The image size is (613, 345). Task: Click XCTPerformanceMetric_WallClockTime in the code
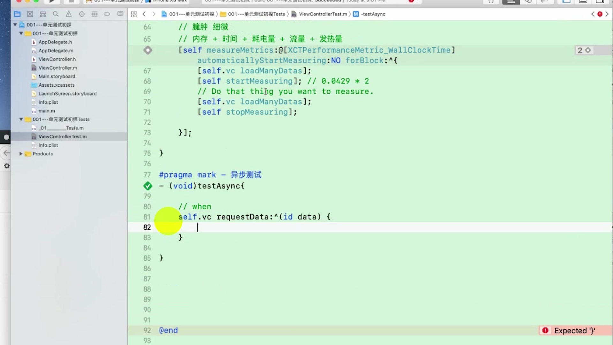point(369,50)
